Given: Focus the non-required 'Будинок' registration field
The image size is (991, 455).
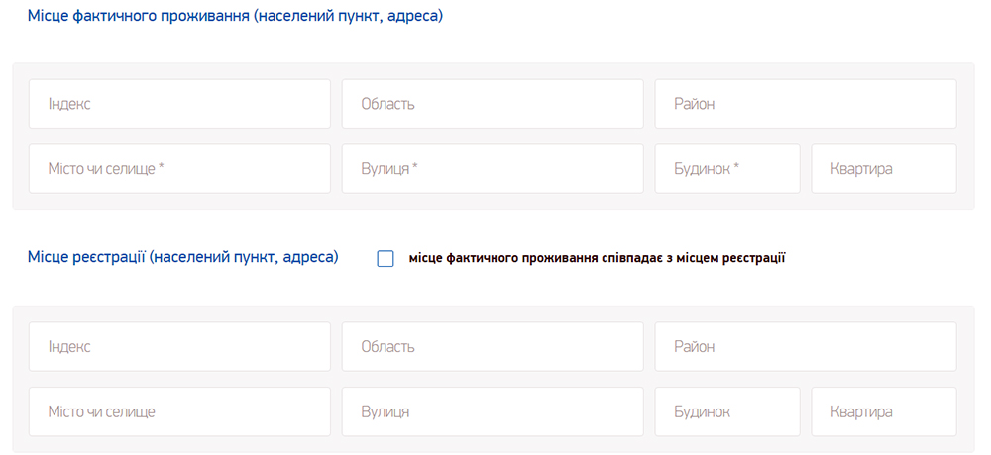Looking at the screenshot, I should point(727,411).
